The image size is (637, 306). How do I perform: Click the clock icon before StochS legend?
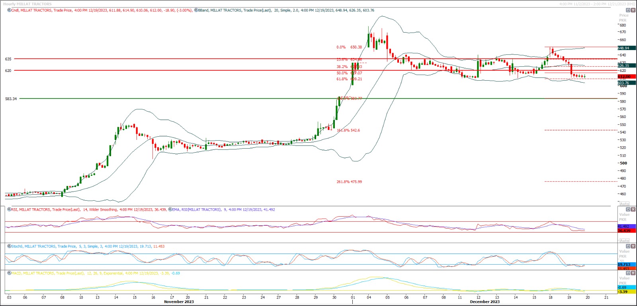[x=9, y=246]
